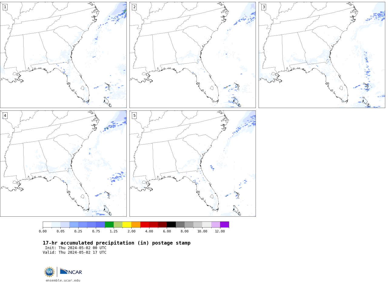
Task: Click the boxed number label '3'
Action: click(264, 7)
